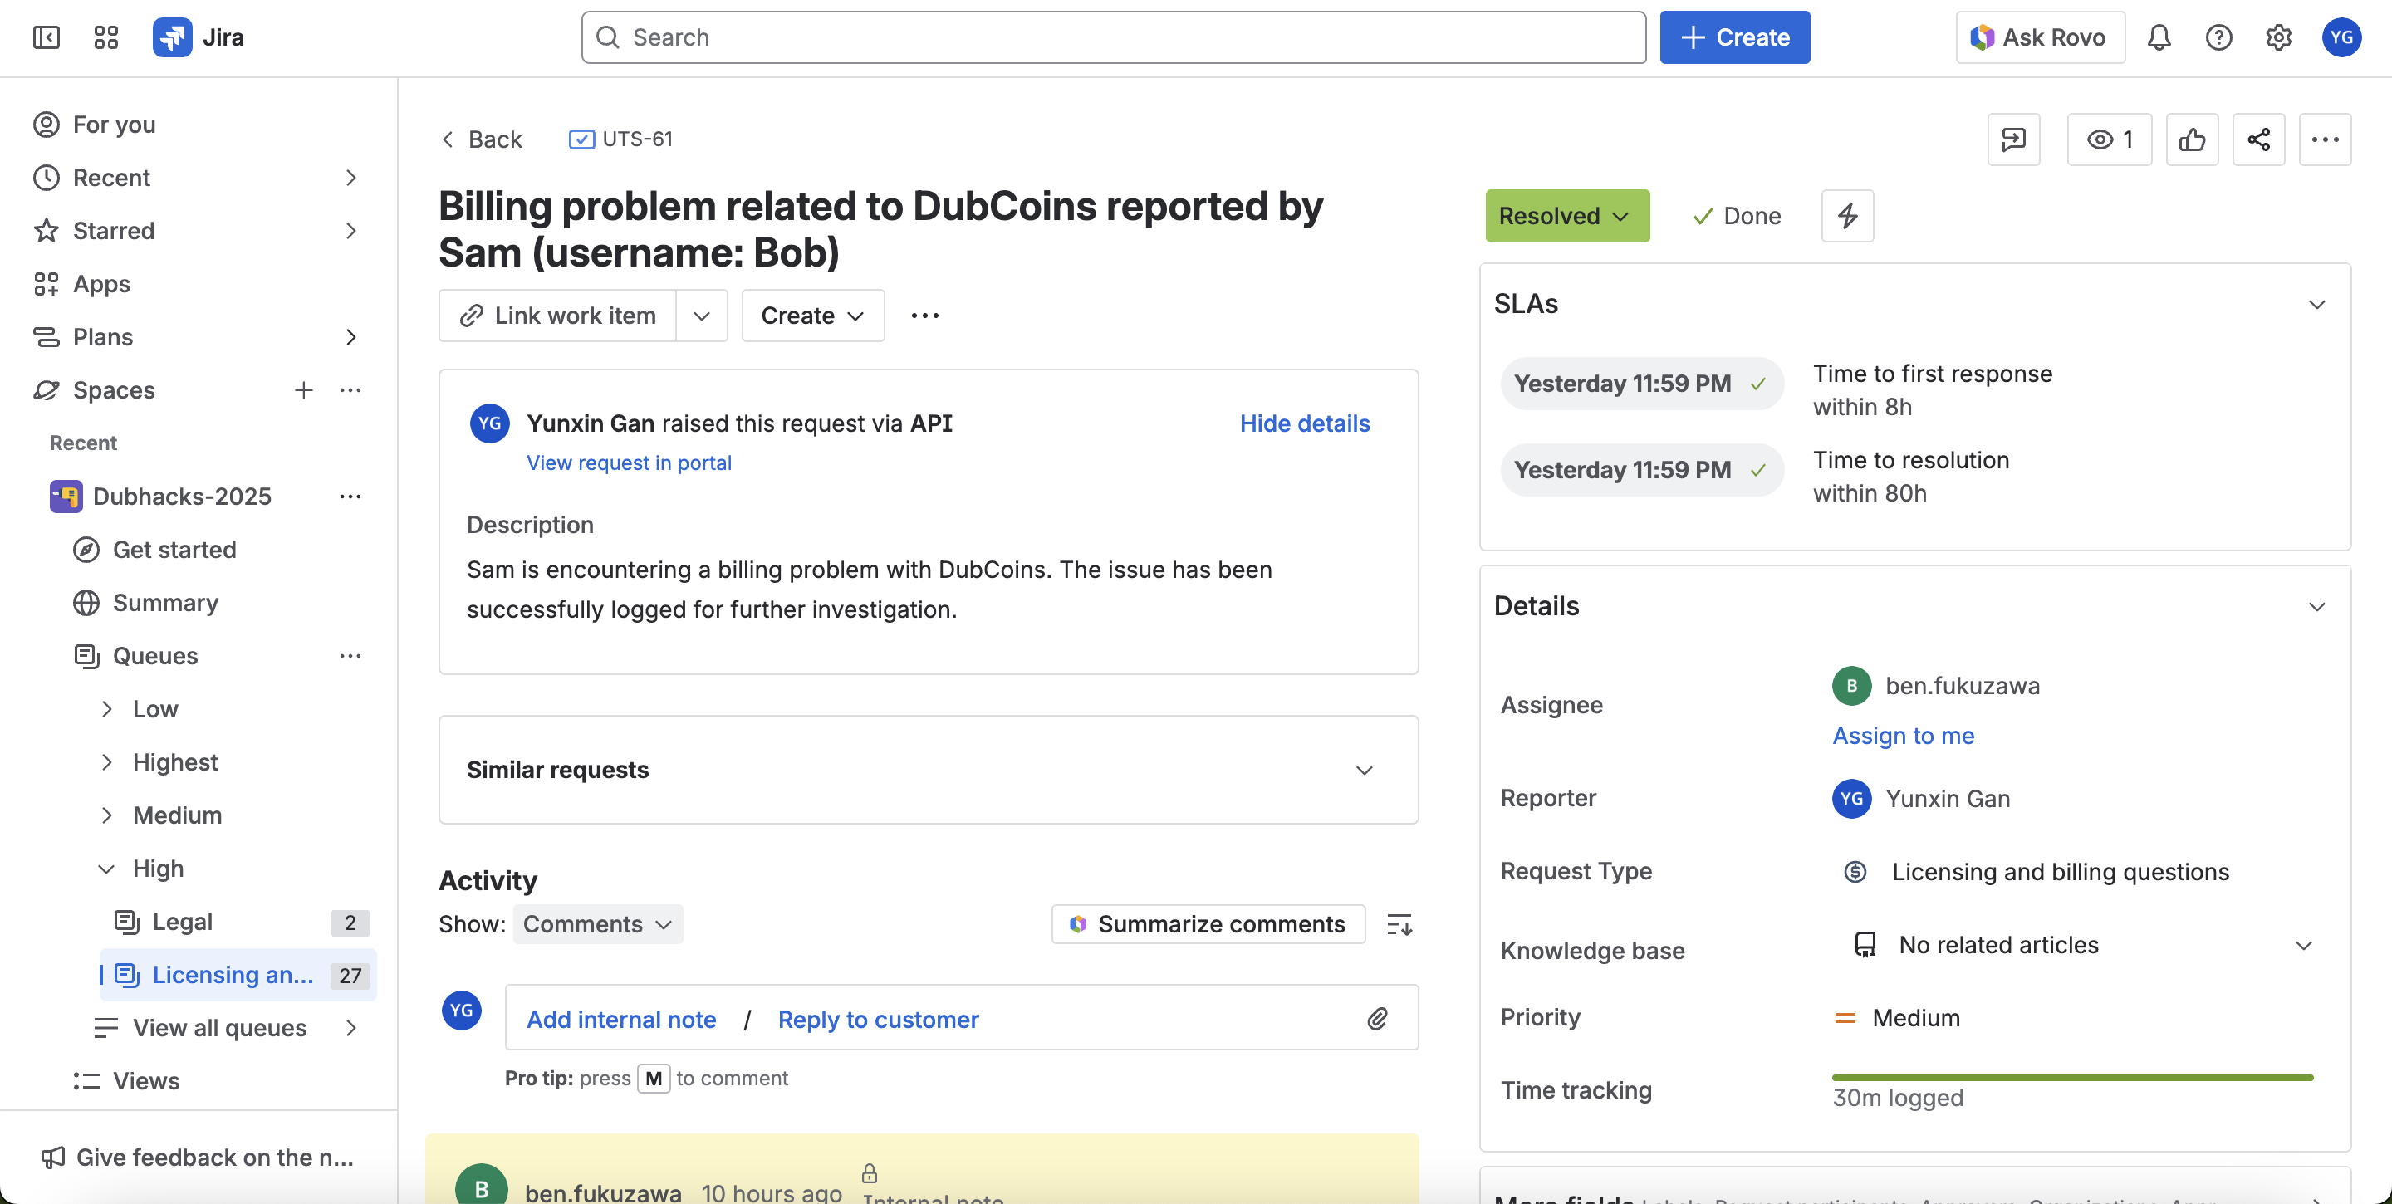Click in the Search input field
This screenshot has width=2392, height=1204.
(x=1112, y=37)
